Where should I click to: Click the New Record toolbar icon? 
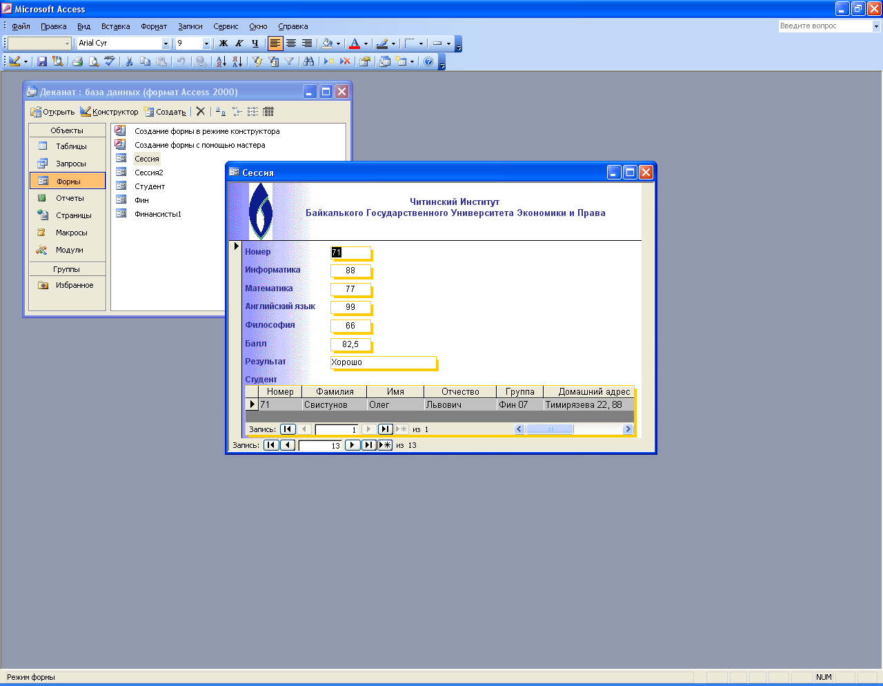329,61
